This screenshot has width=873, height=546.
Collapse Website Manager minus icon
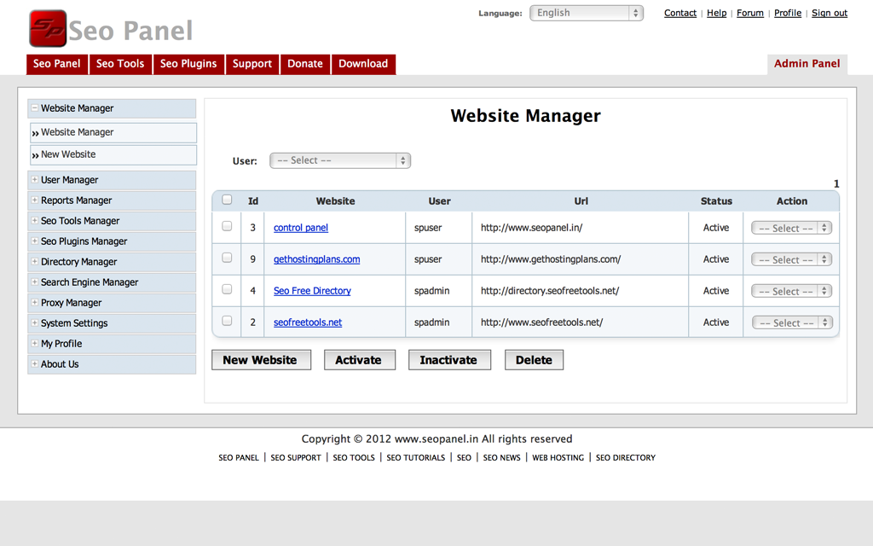pyautogui.click(x=34, y=108)
